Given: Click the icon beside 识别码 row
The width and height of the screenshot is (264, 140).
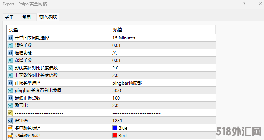Looking at the screenshot, I should [10, 121].
